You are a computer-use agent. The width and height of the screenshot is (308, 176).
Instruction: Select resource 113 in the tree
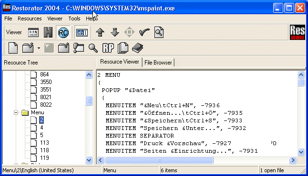[44, 143]
